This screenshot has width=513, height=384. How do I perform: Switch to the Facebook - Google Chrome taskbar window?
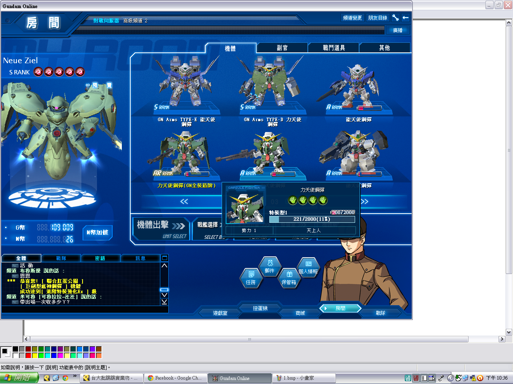point(175,378)
